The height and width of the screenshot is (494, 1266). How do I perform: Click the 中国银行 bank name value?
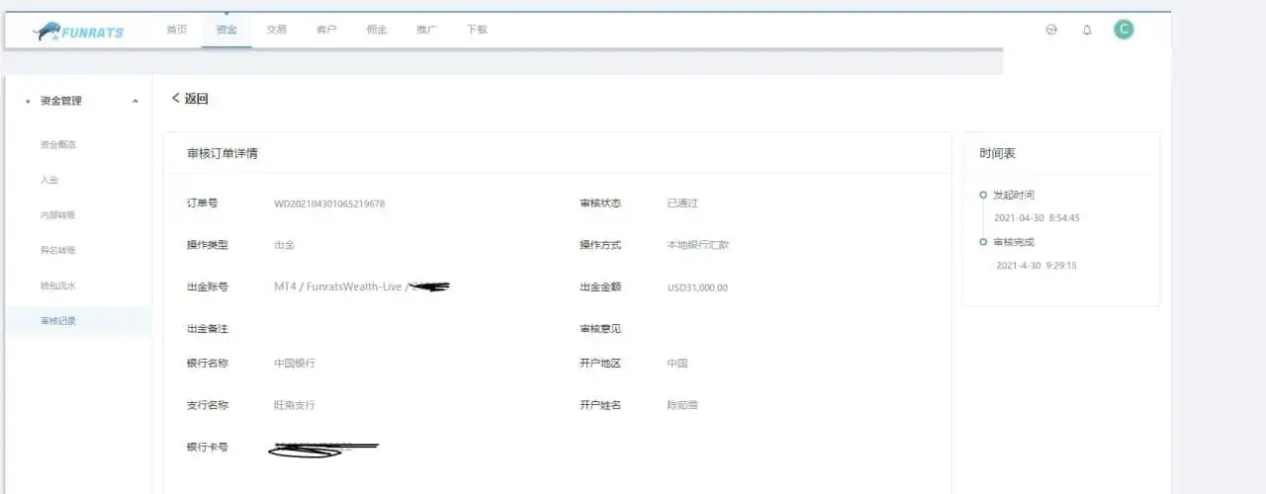(295, 364)
